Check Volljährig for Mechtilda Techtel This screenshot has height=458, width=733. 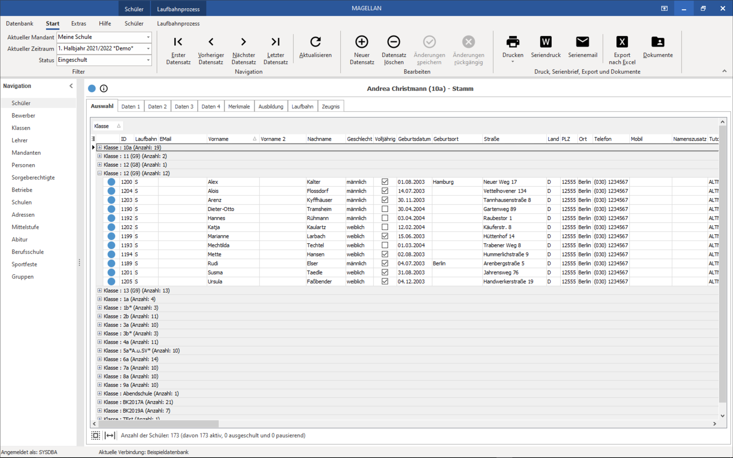pyautogui.click(x=385, y=245)
